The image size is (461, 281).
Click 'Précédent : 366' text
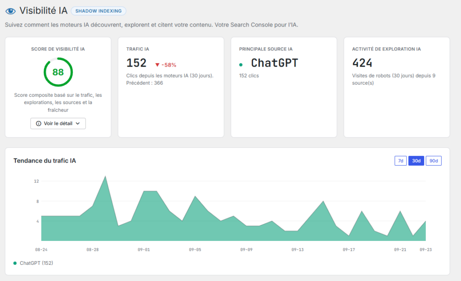coord(145,83)
